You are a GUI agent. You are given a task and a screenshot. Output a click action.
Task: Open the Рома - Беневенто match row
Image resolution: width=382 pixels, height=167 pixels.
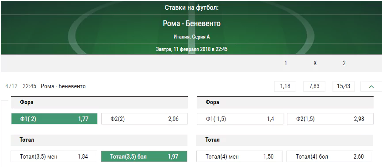pyautogui.click(x=63, y=86)
